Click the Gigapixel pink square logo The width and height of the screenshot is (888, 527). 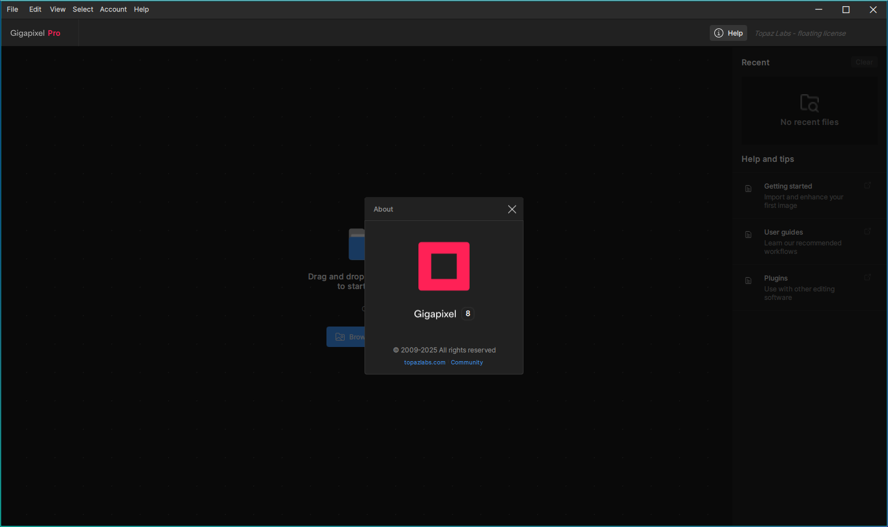tap(444, 266)
